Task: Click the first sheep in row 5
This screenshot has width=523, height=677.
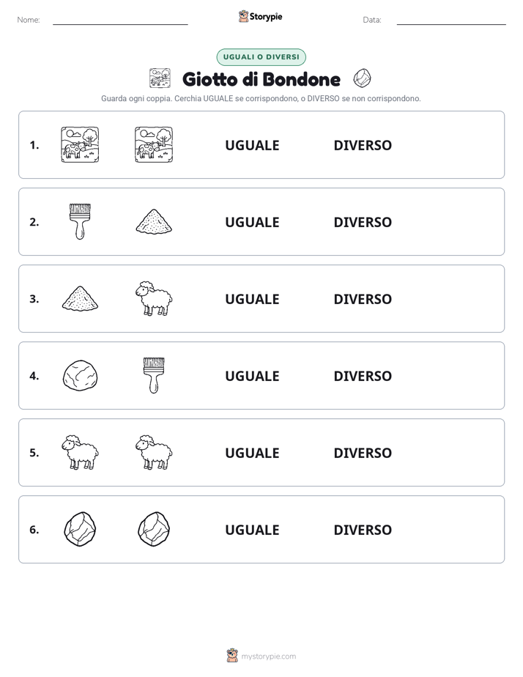Action: coord(80,452)
